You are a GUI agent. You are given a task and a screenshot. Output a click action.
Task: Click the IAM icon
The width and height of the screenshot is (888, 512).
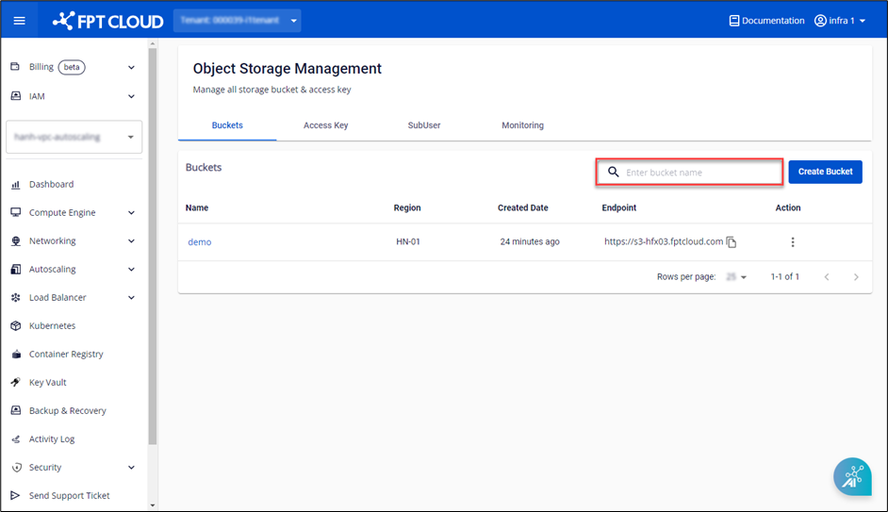[x=16, y=96]
